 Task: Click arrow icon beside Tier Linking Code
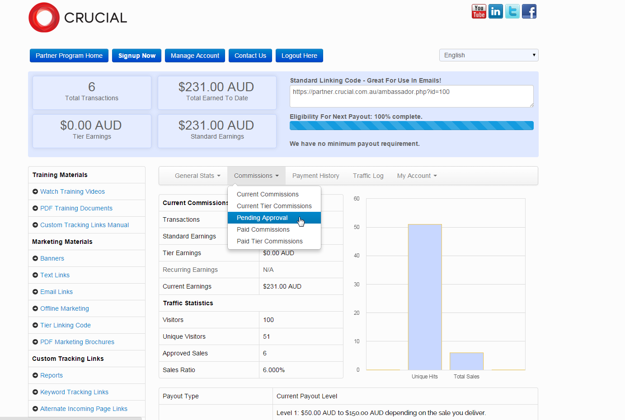[35, 325]
